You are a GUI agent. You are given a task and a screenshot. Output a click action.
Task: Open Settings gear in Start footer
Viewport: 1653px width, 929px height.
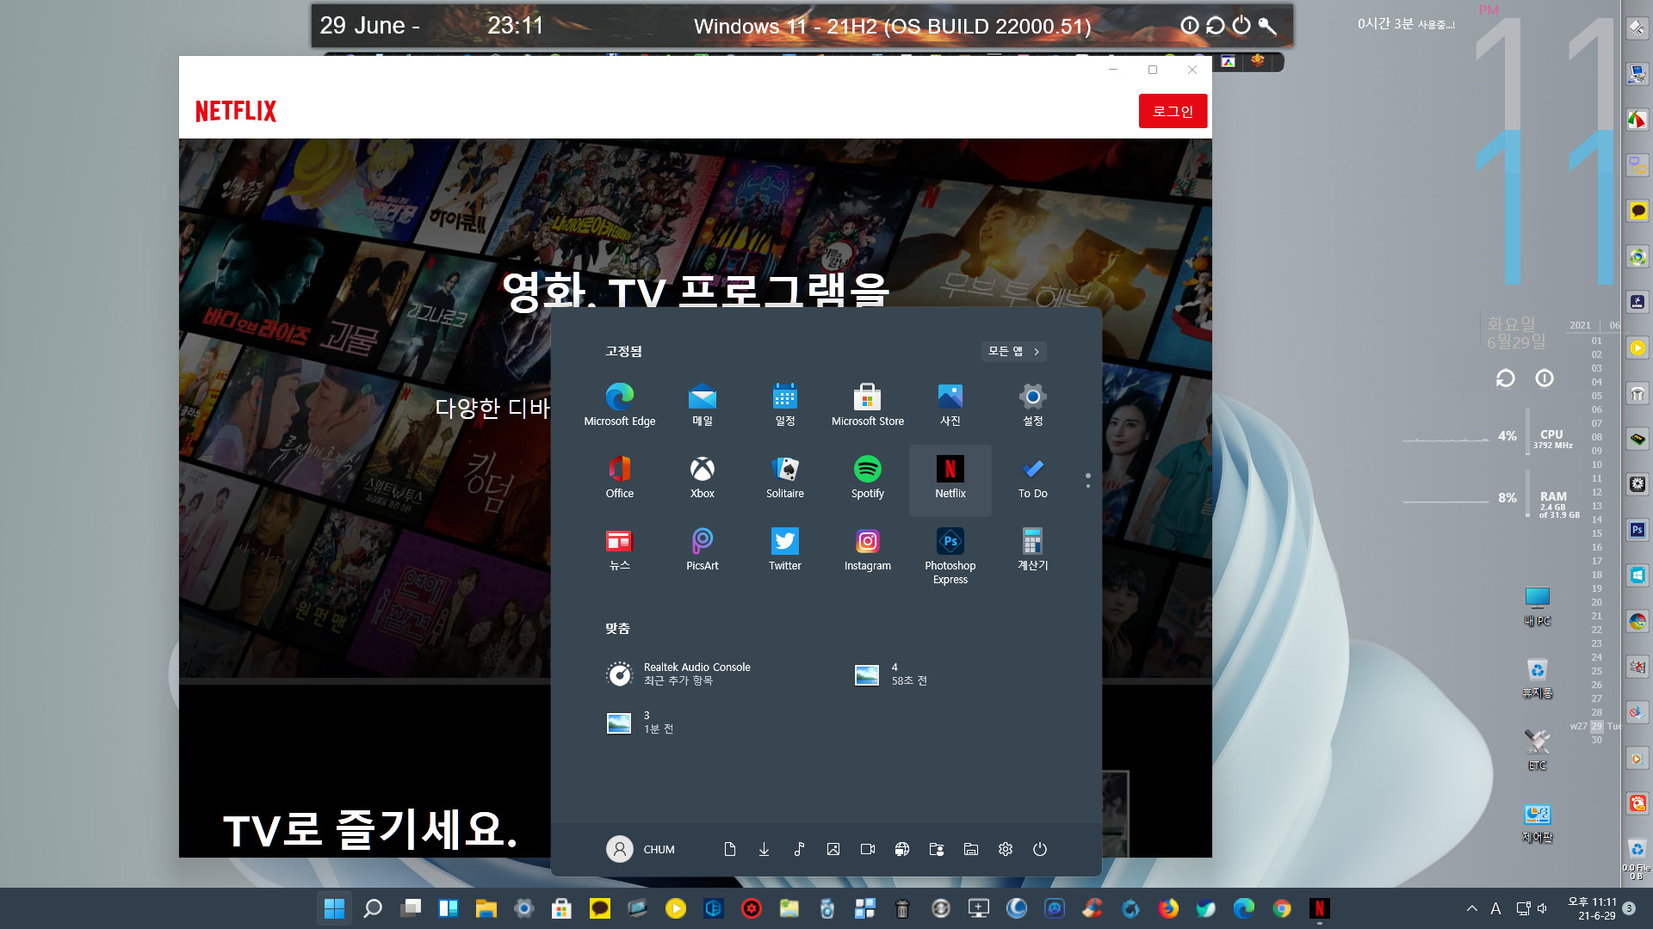tap(1006, 849)
